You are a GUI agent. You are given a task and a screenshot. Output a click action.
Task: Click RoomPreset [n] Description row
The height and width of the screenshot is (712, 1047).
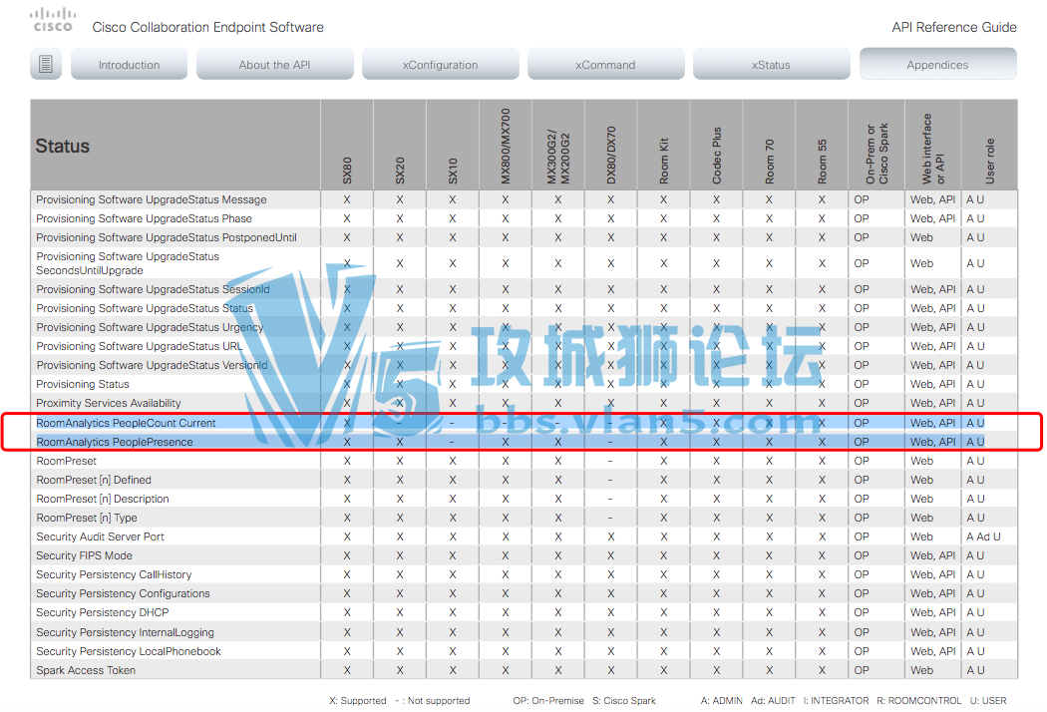click(524, 499)
